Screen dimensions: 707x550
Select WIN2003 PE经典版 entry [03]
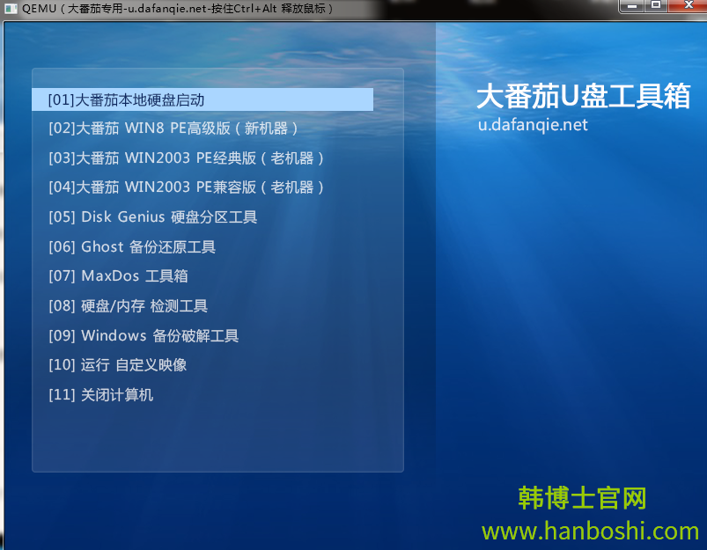click(187, 158)
